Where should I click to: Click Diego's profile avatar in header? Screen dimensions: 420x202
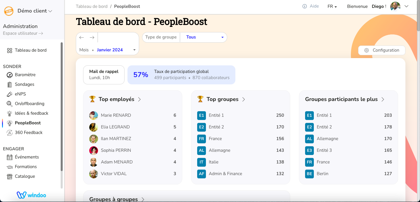coord(395,6)
